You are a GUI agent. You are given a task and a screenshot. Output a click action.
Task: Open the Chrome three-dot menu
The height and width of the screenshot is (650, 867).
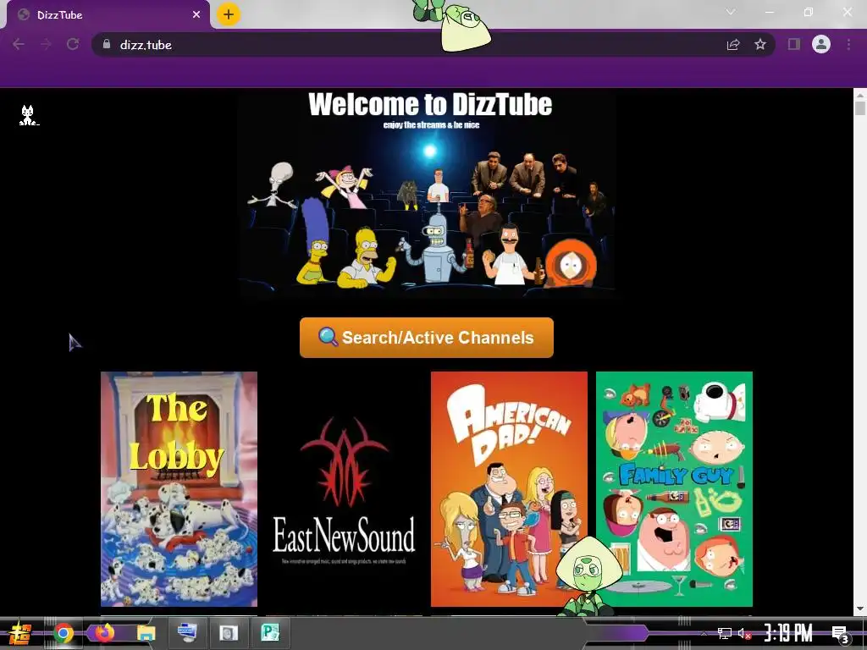[x=848, y=44]
